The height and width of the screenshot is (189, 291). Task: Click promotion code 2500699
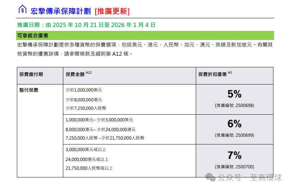coord(234,135)
